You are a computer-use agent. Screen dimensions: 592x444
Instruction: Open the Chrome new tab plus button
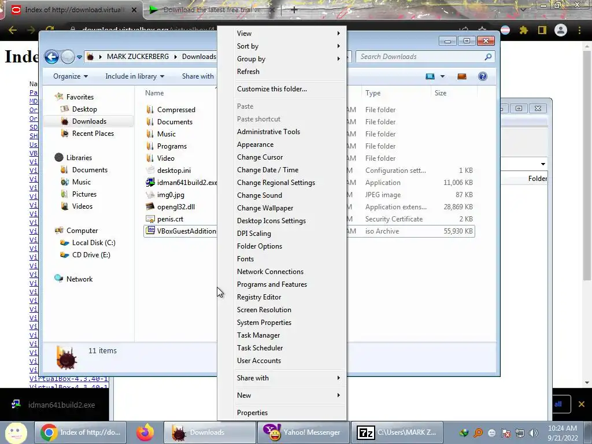tap(294, 10)
